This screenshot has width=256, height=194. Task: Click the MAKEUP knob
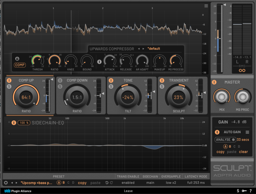coord(160,61)
